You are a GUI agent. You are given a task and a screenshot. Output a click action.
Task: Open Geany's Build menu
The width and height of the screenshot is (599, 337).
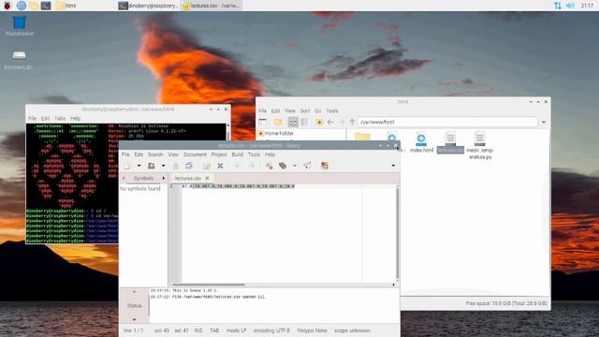237,154
